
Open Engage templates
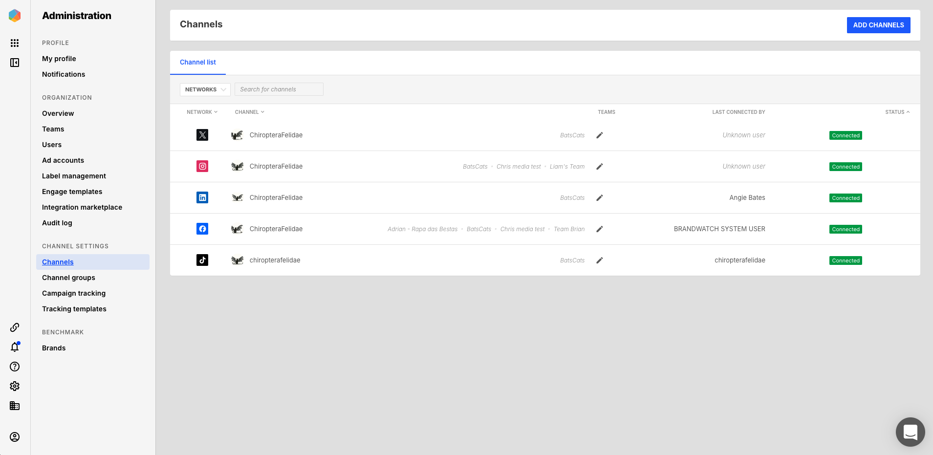tap(72, 192)
